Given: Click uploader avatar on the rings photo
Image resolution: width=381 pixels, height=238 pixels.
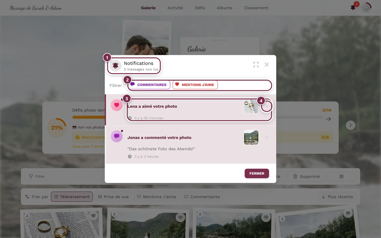Looking at the screenshot, I should (x=27, y=216).
